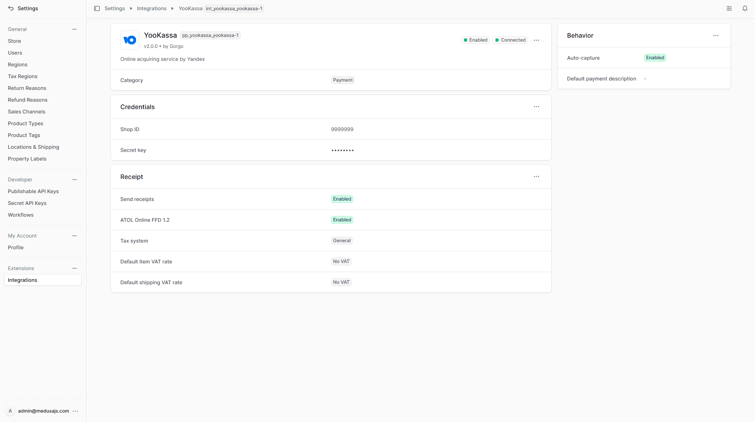Click the Payment category badge
The image size is (755, 422).
[343, 80]
